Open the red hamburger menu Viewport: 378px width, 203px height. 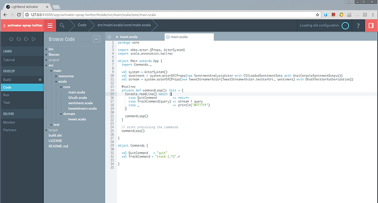50,26
